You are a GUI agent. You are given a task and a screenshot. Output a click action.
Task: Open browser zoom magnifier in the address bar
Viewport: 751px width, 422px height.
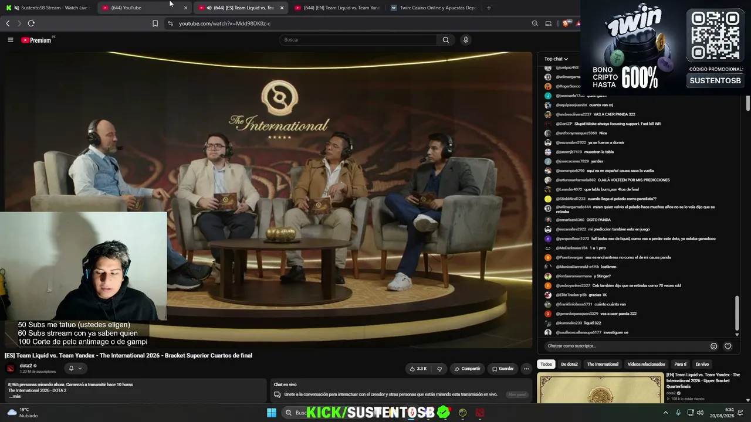coord(535,23)
